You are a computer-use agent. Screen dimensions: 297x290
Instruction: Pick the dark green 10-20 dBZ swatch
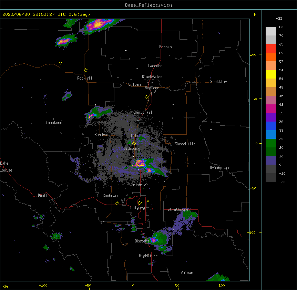[x=271, y=152]
